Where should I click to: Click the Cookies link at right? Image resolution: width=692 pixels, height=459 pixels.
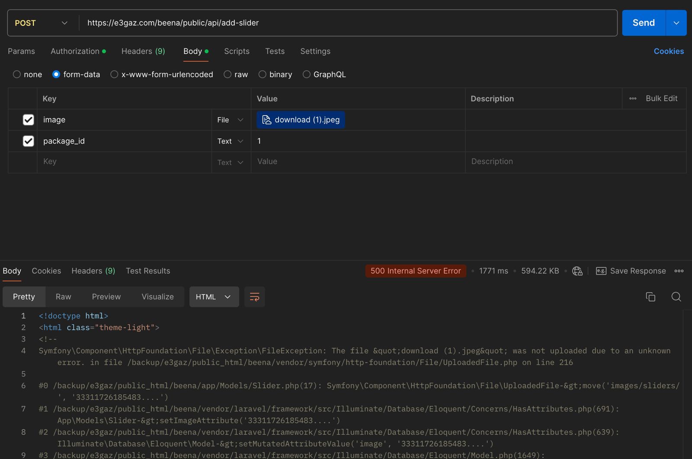point(668,51)
